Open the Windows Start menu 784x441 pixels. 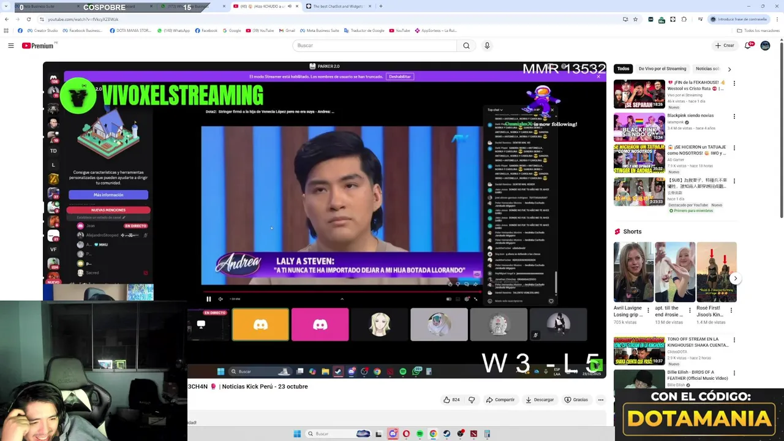click(x=297, y=434)
